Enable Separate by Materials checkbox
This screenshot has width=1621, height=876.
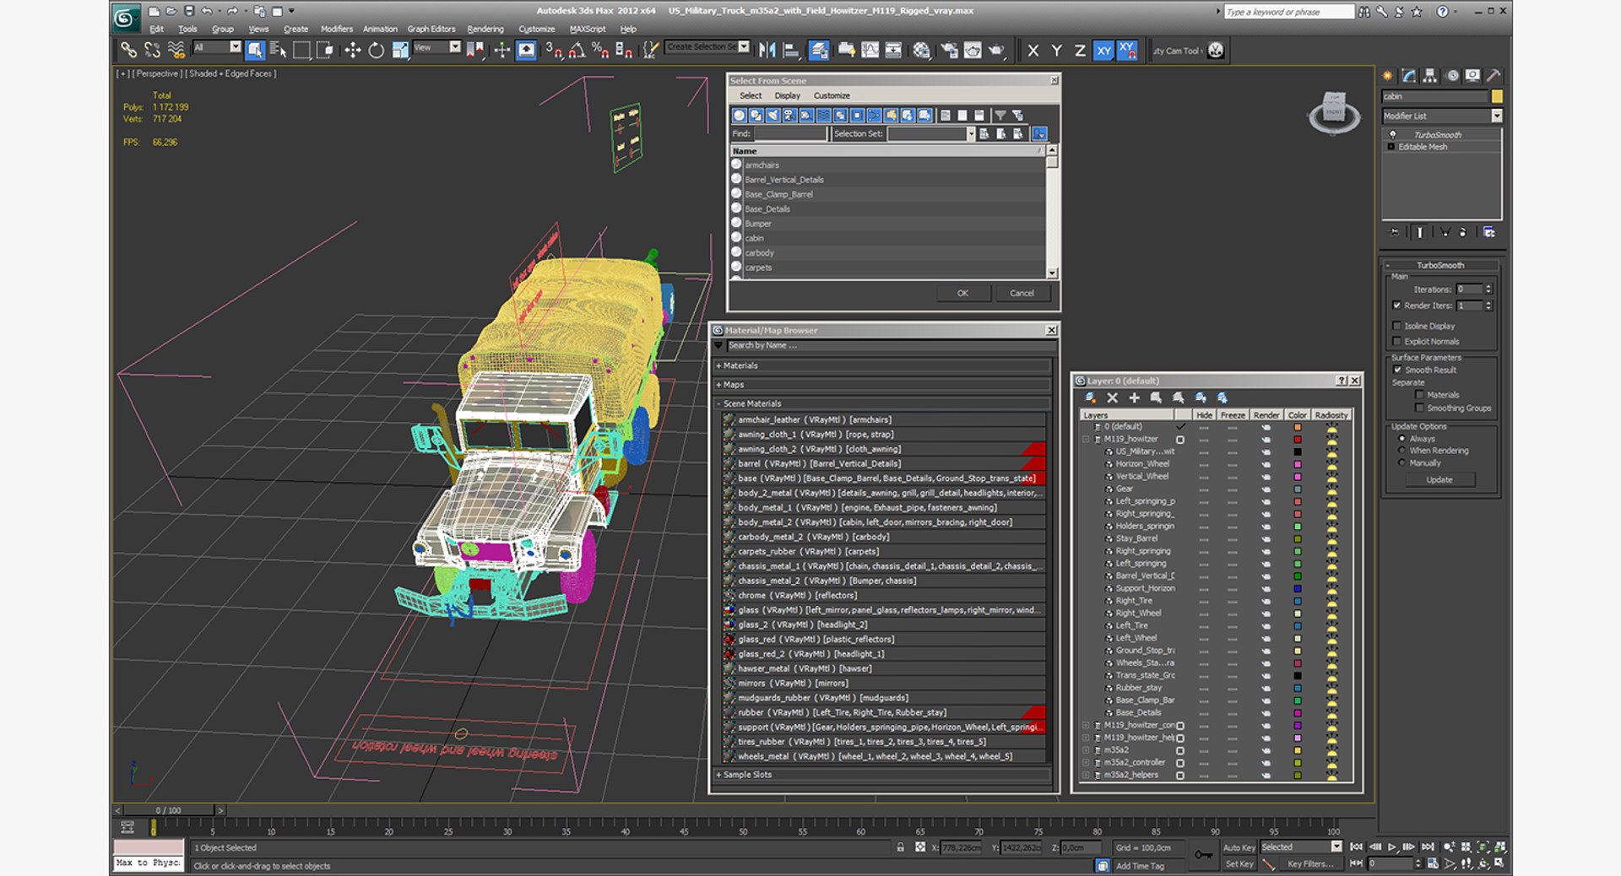point(1419,395)
